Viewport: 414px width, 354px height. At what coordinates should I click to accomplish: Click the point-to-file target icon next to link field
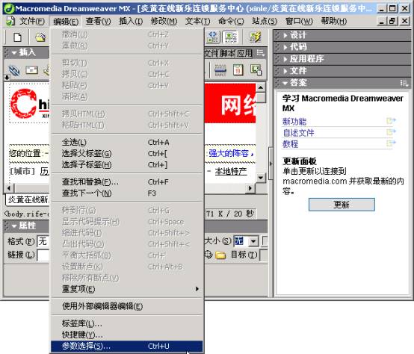click(x=208, y=255)
